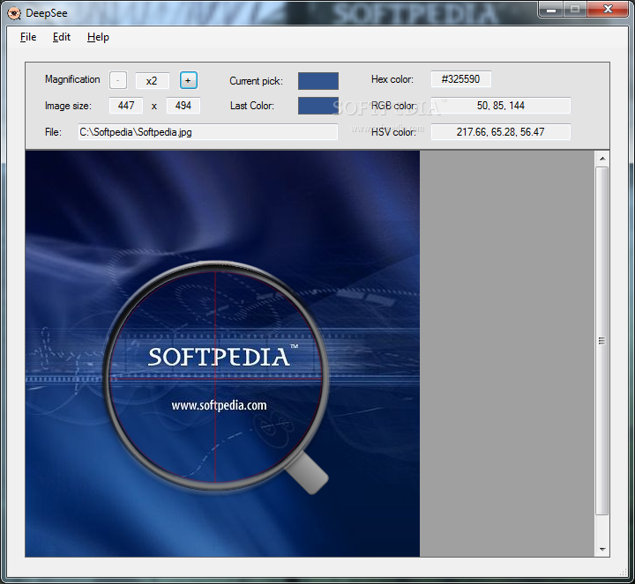Click the Last Color swatch
635x584 pixels.
[318, 106]
